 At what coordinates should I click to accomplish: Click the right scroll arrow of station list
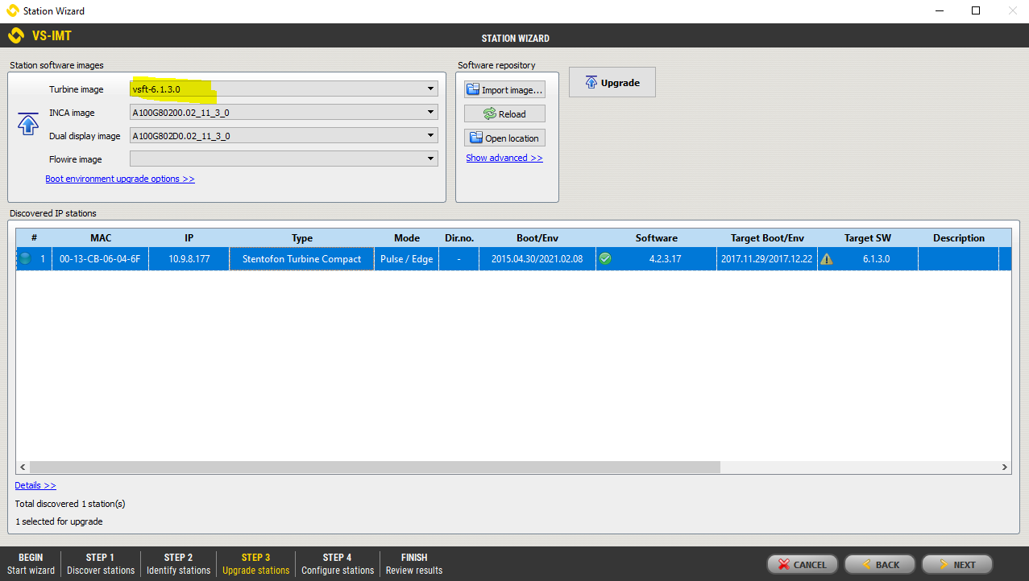(x=1005, y=467)
